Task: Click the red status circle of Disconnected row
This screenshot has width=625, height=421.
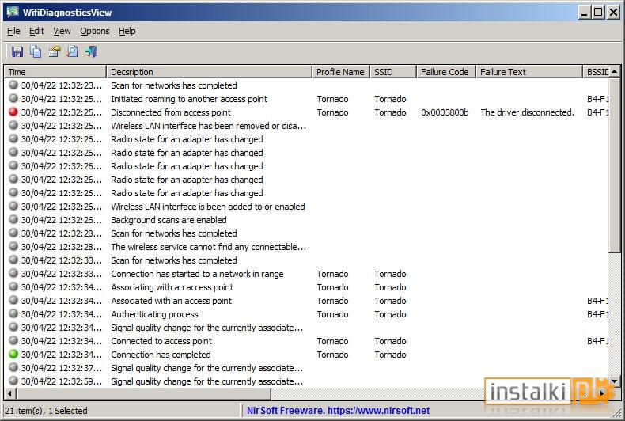Action: coord(13,112)
